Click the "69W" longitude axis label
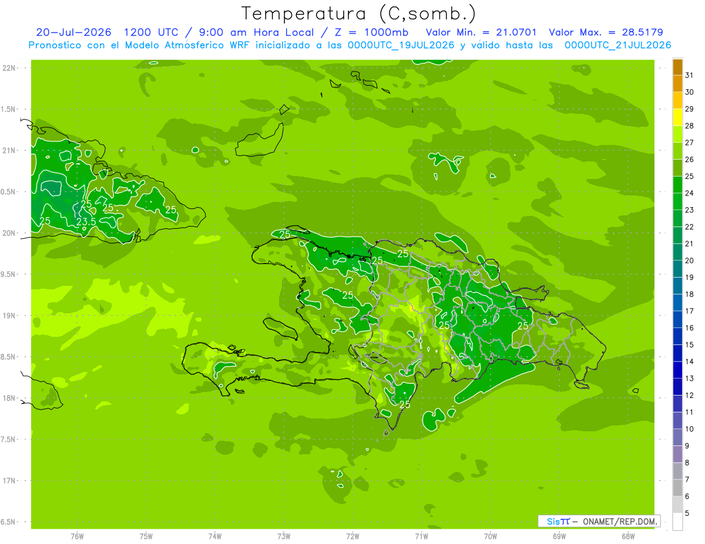This screenshot has width=705, height=544. point(559,536)
